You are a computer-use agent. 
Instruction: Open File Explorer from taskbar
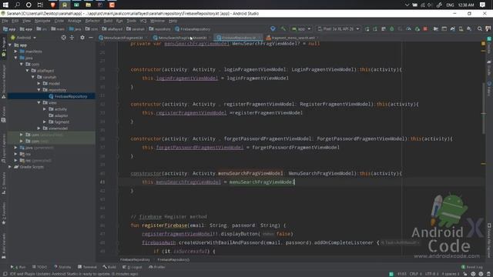point(89,5)
